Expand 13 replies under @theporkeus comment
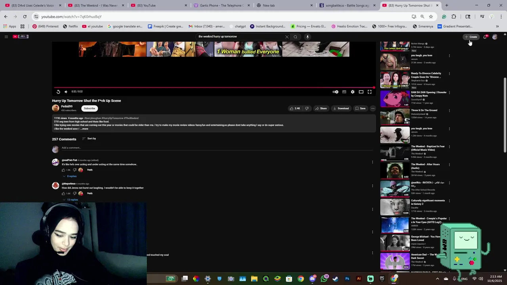Screen dimensions: 507x285 71,200
